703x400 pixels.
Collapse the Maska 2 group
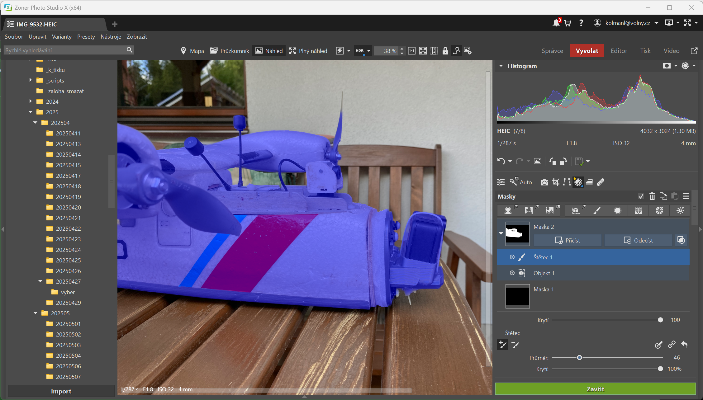501,233
